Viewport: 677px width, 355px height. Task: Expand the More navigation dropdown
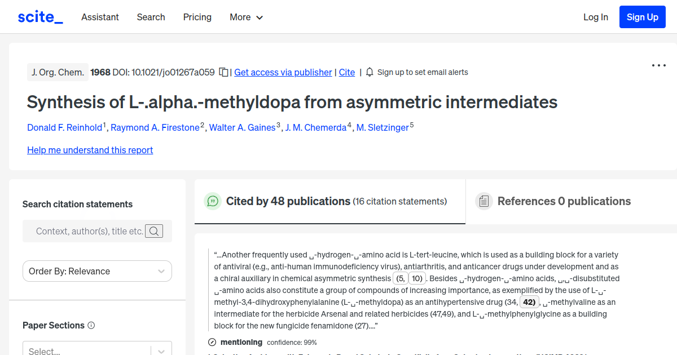point(246,17)
